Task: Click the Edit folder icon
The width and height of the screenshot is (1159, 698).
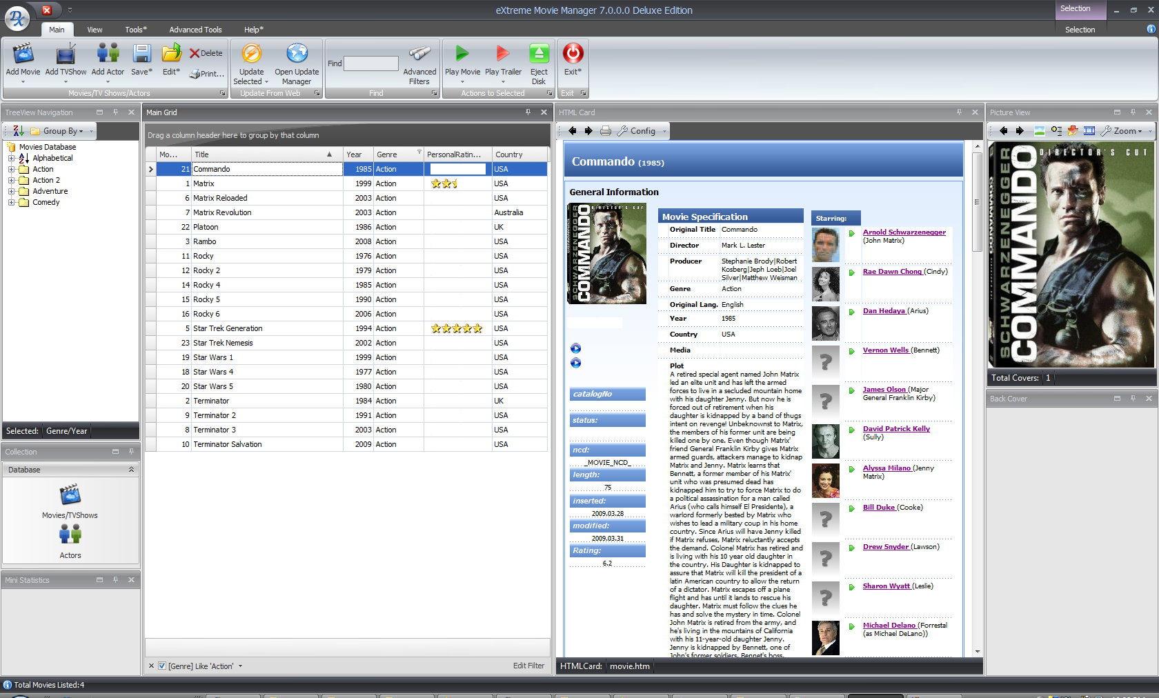Action: [x=171, y=54]
